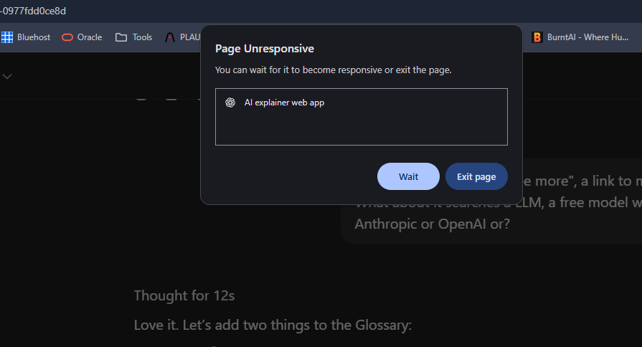
Task: Open the Tools bookmarks folder icon
Action: click(x=121, y=37)
